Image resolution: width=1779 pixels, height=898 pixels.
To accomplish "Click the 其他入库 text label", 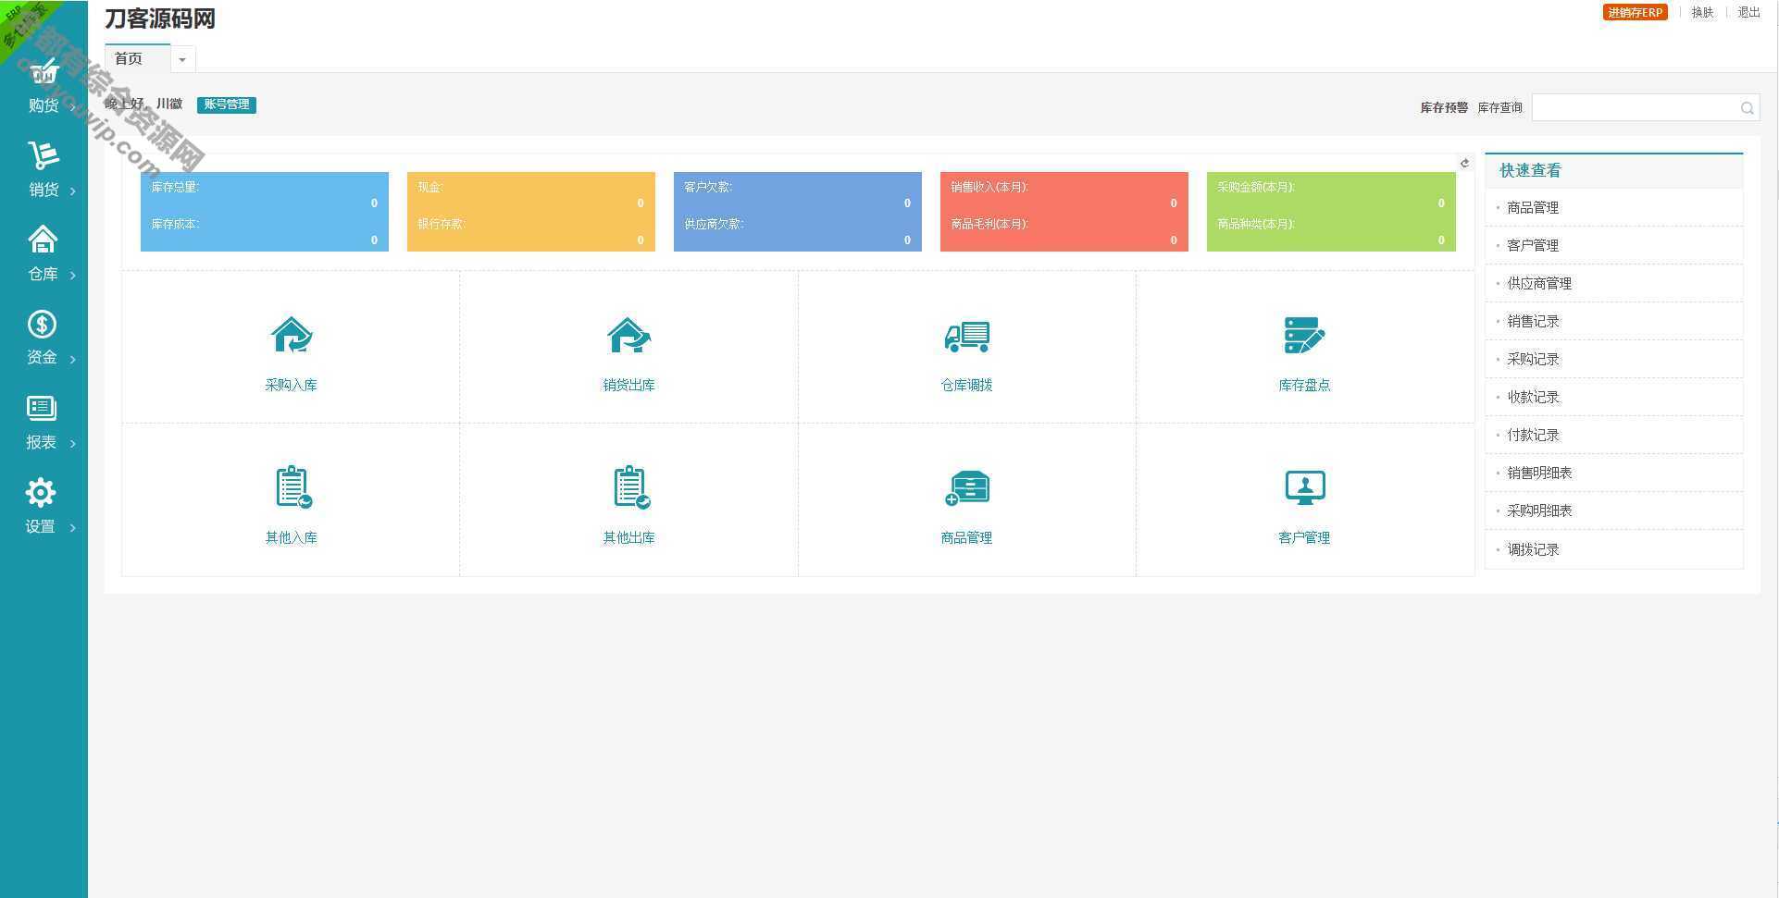I will (292, 537).
